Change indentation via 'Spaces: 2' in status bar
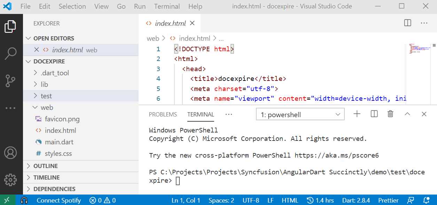437x205 pixels. [221, 200]
